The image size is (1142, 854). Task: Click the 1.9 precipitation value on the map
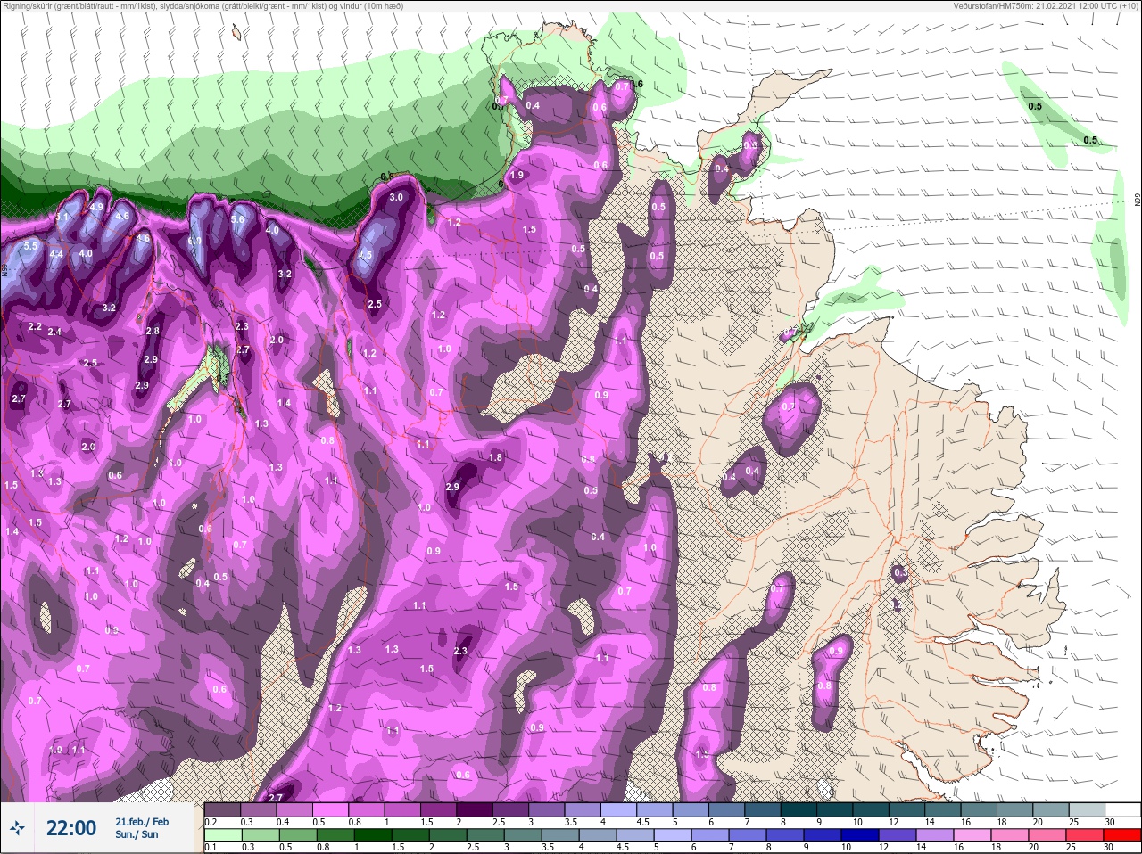click(517, 175)
